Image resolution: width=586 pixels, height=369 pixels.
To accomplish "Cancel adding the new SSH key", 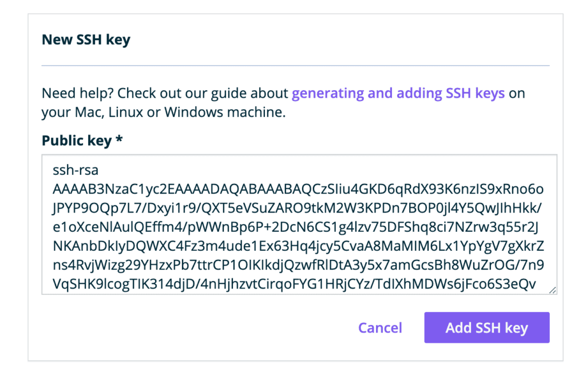I will coord(380,328).
